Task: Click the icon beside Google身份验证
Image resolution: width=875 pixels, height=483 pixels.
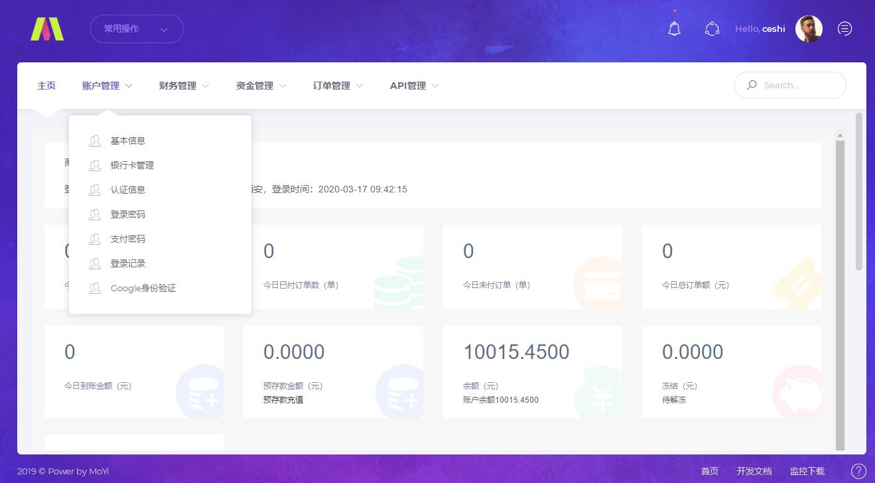Action: coord(95,289)
